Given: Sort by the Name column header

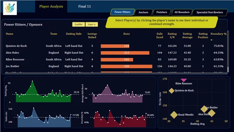Looking at the screenshot, I should 10,34.
